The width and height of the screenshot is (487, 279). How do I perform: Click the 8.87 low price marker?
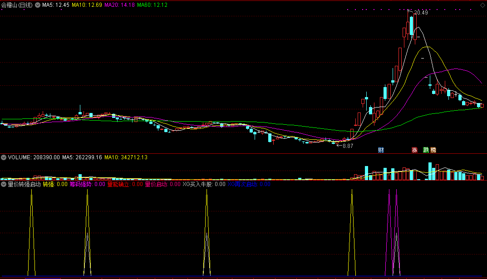pos(348,146)
